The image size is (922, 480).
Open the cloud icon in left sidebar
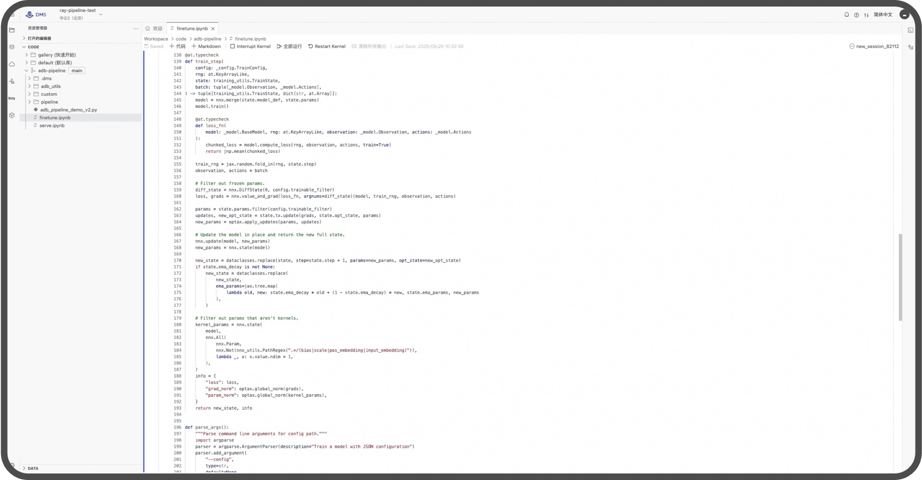click(x=12, y=64)
